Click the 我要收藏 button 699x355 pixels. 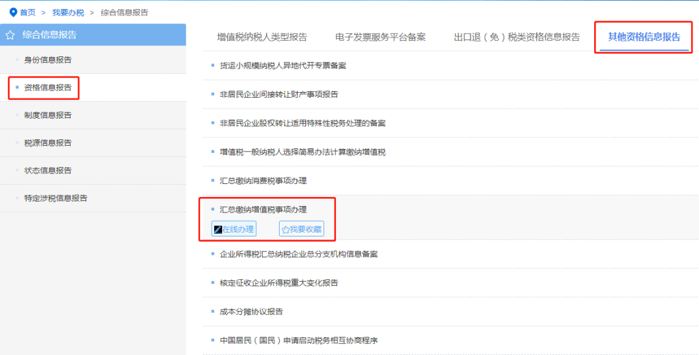[x=302, y=229]
